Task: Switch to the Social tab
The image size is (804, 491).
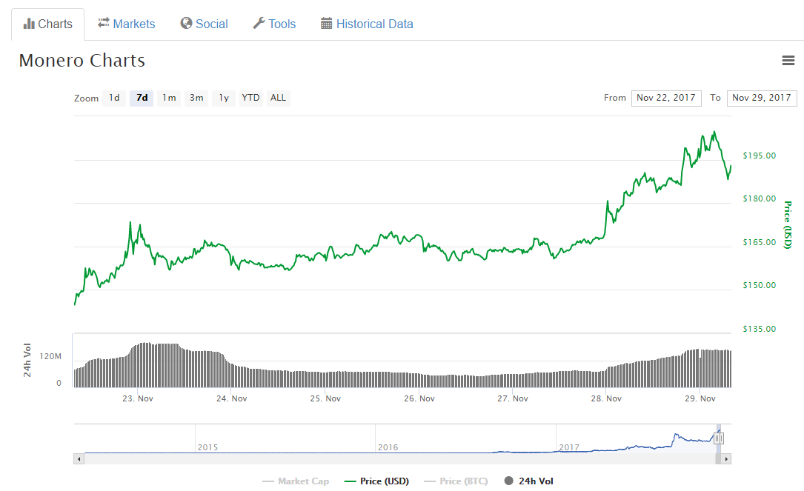Action: point(204,24)
